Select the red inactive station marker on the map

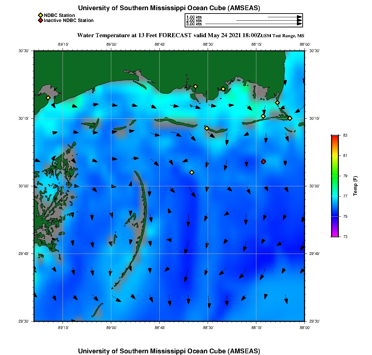(263, 162)
